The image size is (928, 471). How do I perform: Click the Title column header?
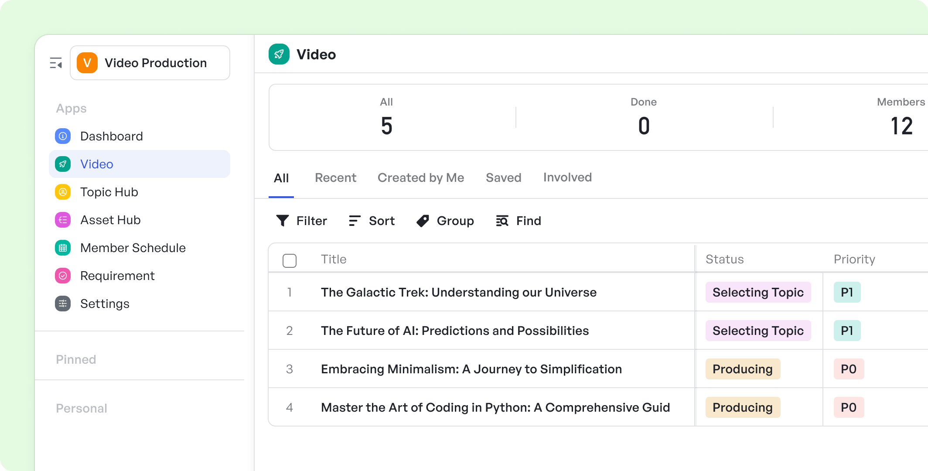[x=334, y=259]
